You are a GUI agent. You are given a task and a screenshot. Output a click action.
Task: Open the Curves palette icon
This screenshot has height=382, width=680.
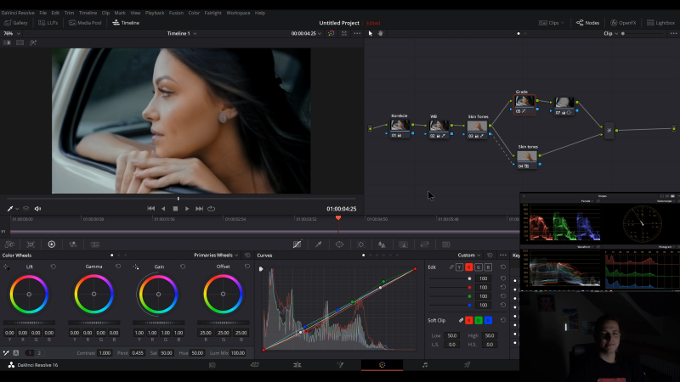(297, 244)
